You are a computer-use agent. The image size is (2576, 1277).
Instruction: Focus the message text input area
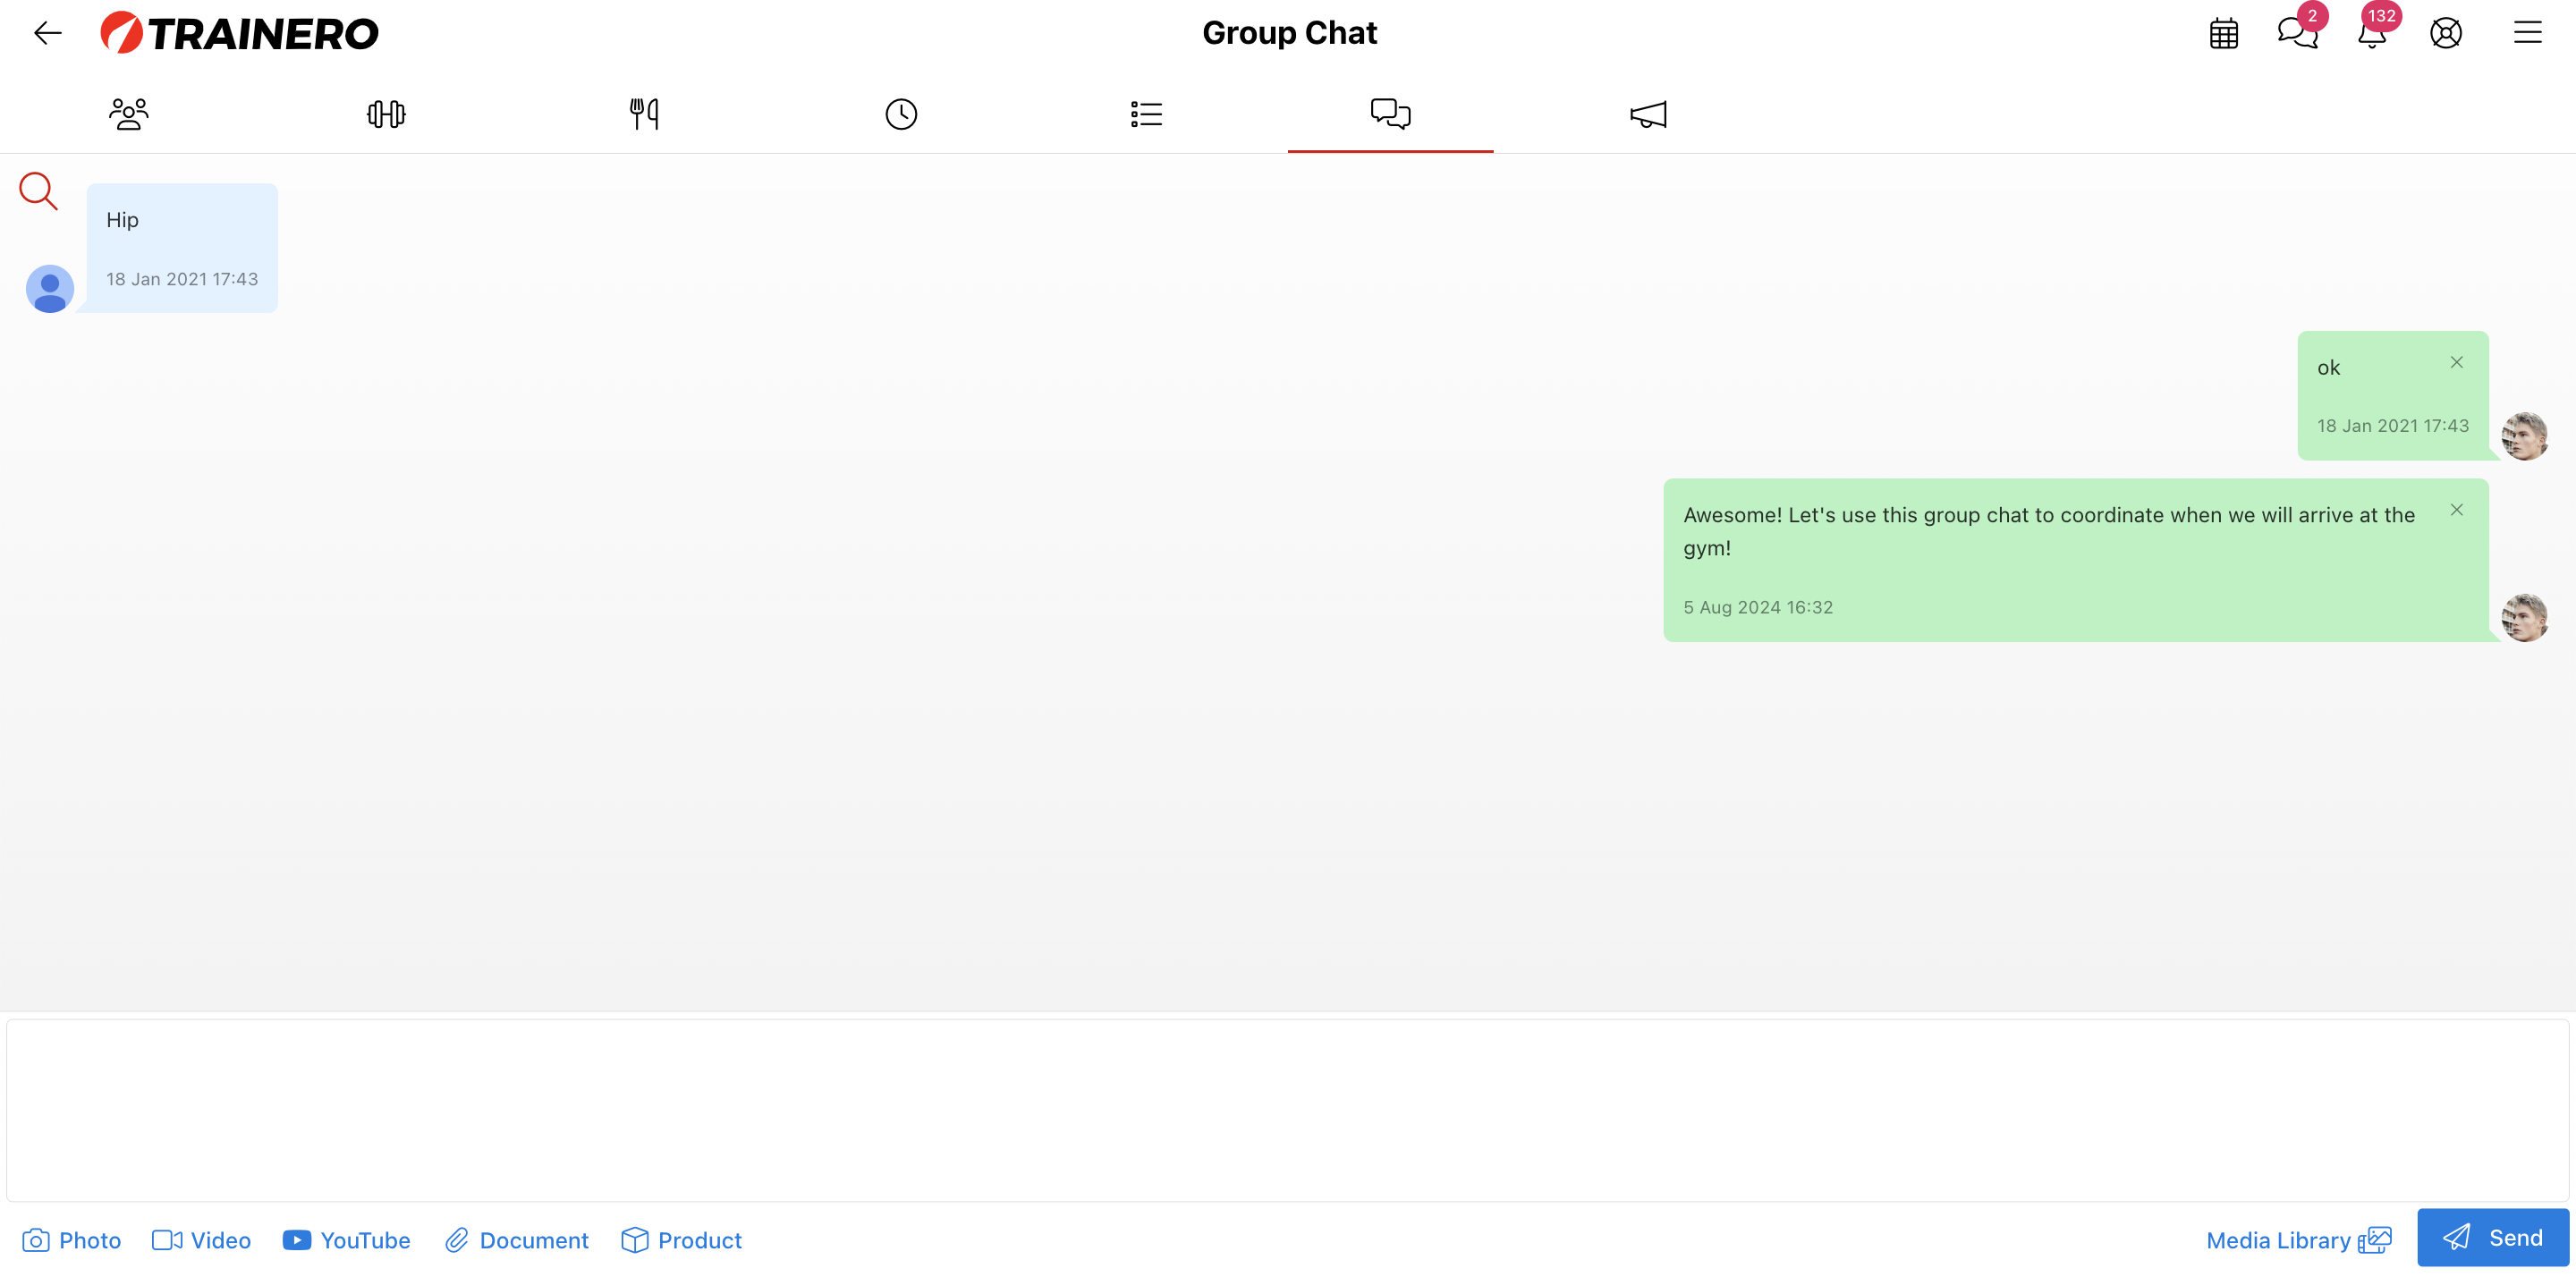(1288, 1110)
